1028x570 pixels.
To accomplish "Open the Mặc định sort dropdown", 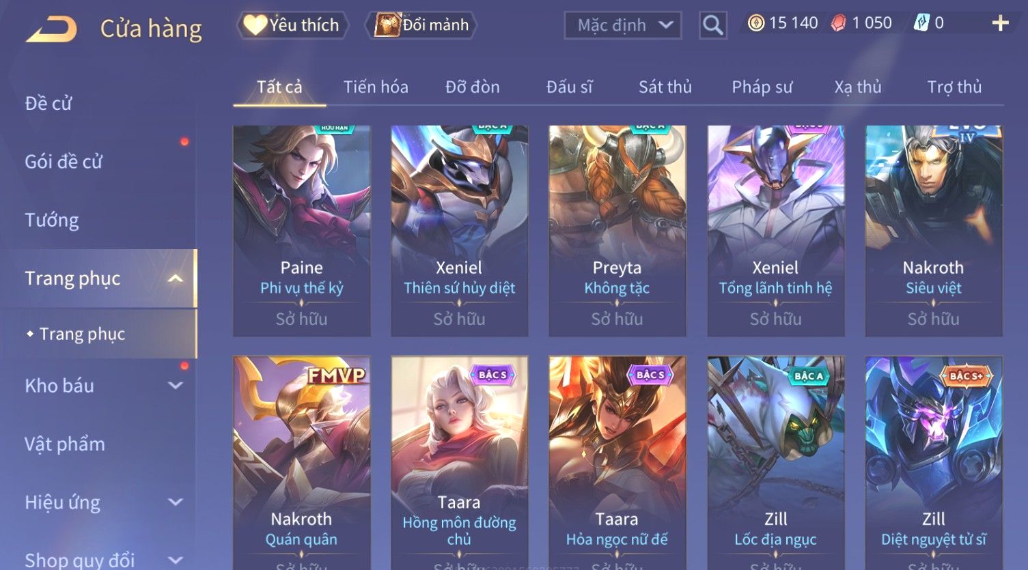I will [x=623, y=25].
